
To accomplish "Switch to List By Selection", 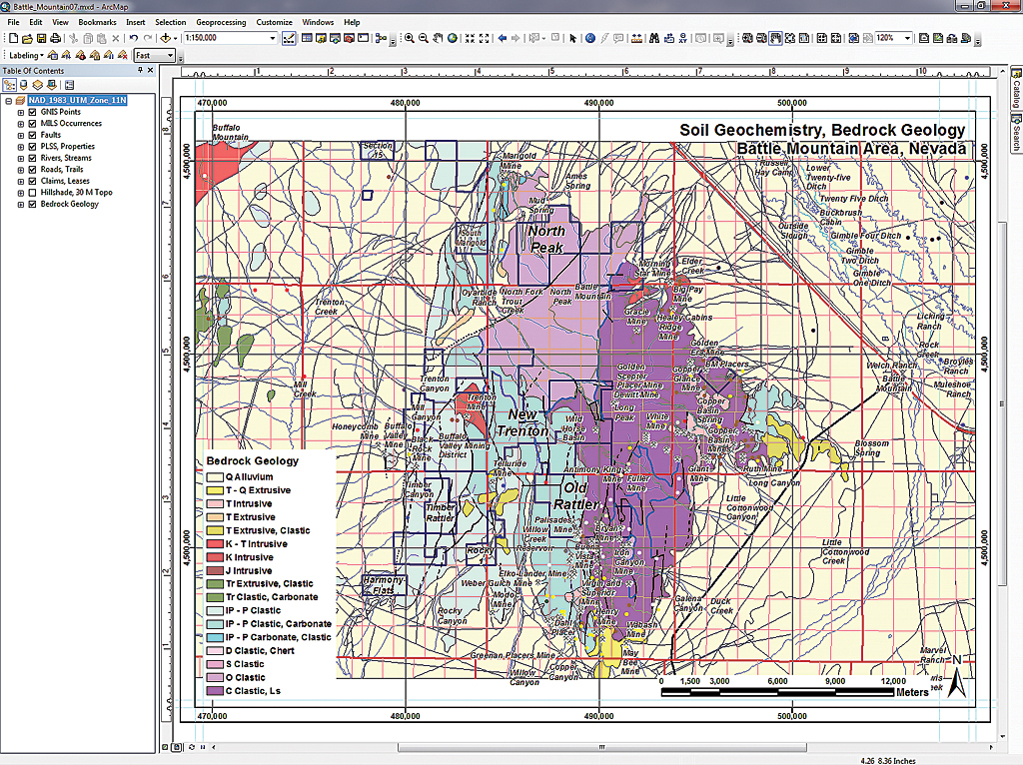I will click(x=52, y=85).
